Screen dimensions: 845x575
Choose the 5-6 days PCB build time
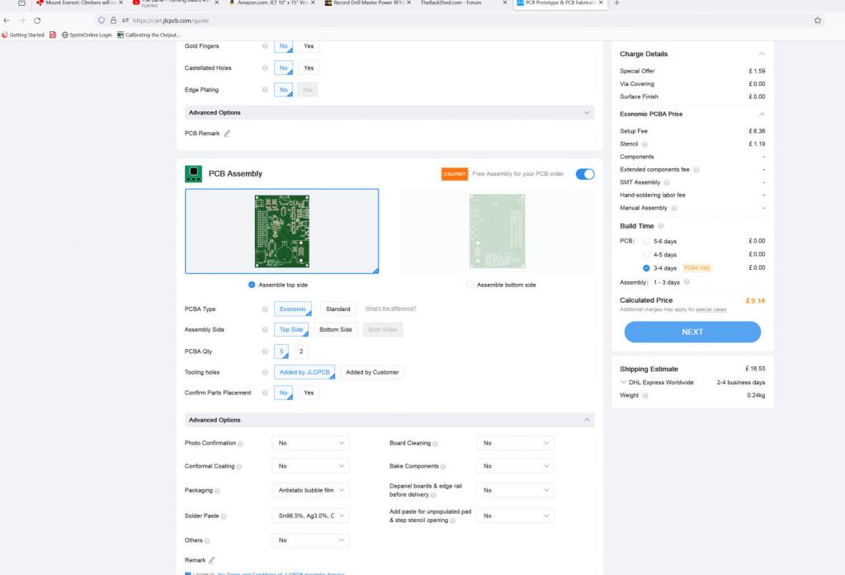646,241
